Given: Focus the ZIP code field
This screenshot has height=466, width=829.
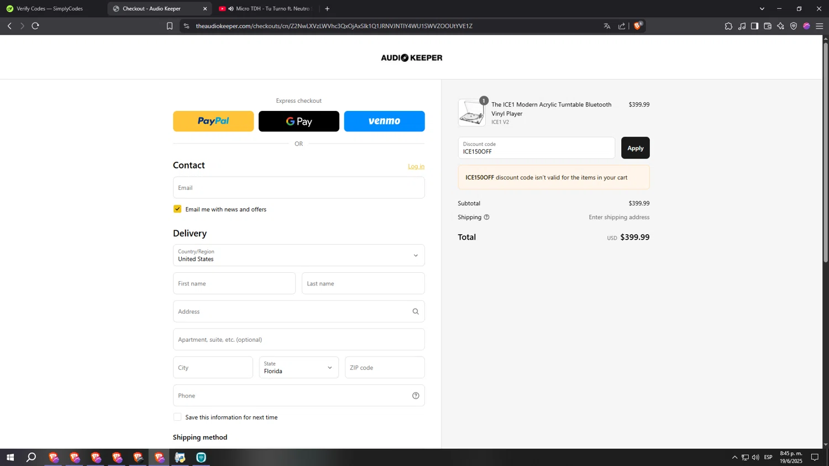Looking at the screenshot, I should [x=385, y=368].
